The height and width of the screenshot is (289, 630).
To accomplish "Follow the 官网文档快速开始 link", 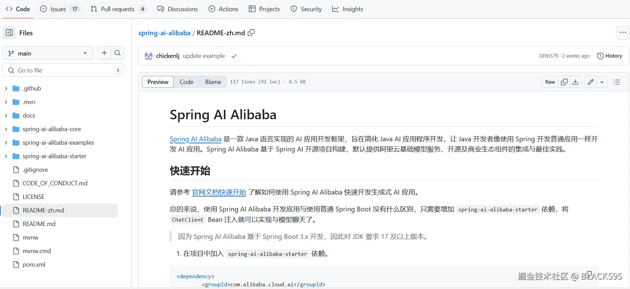I will click(x=219, y=192).
